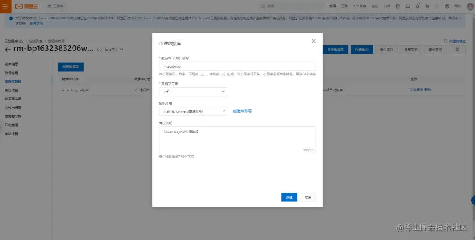Close the 创建数据库 dialog with X
This screenshot has width=475, height=240.
click(x=314, y=41)
